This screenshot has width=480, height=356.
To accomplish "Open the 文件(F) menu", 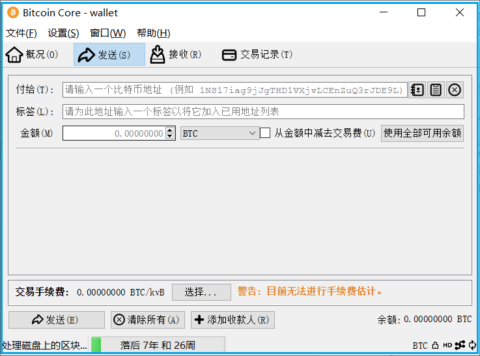I will pos(21,33).
